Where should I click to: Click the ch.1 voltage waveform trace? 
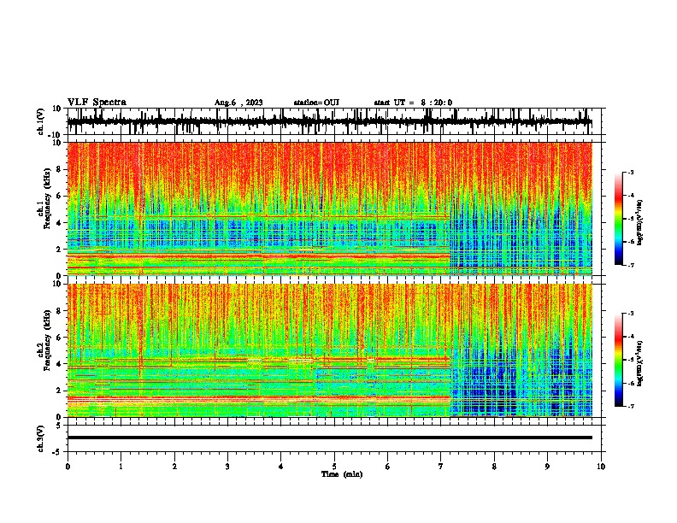[330, 121]
